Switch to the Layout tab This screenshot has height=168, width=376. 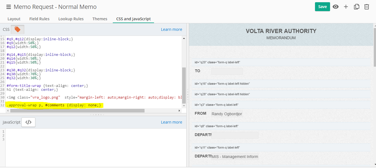[x=14, y=19]
